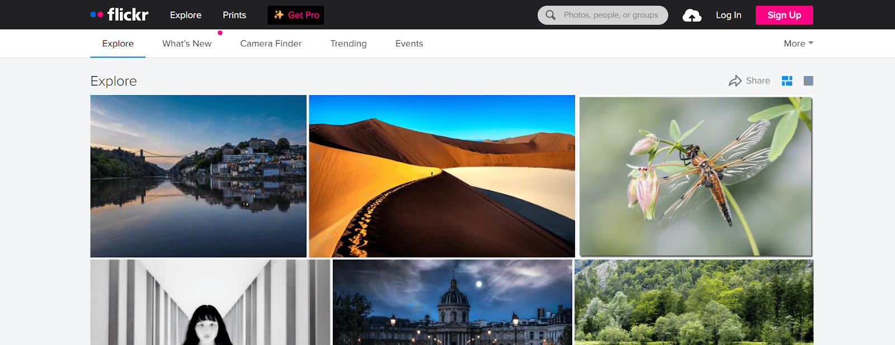Click the upload cloud icon
This screenshot has height=345, width=895.
692,16
